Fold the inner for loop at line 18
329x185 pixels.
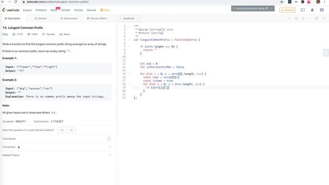pyautogui.click(x=130, y=84)
